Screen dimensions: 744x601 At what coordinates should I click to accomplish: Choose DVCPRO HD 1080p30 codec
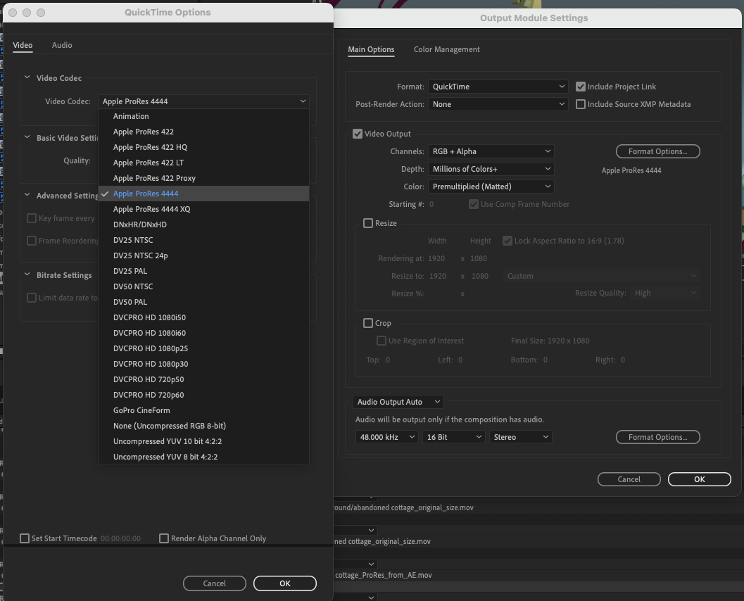pyautogui.click(x=203, y=364)
